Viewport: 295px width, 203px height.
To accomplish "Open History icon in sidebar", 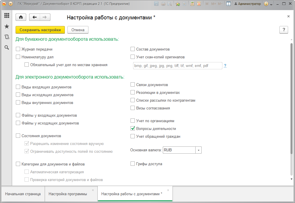I will pos(7,37).
